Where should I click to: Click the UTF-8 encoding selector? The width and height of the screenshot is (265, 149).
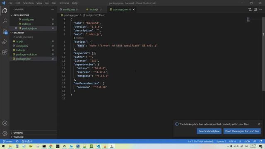[232, 141]
